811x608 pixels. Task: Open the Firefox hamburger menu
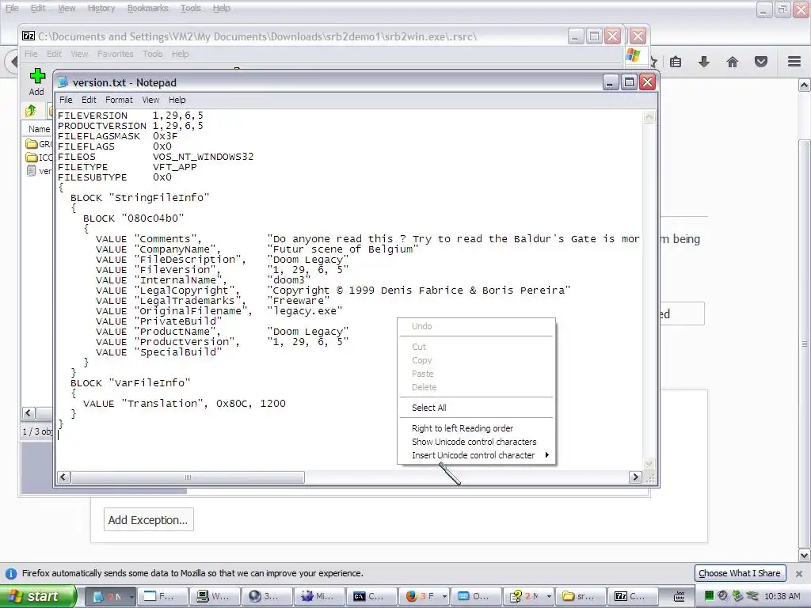click(x=794, y=62)
